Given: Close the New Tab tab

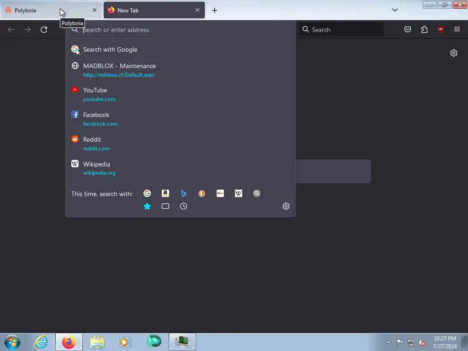Looking at the screenshot, I should [x=197, y=10].
